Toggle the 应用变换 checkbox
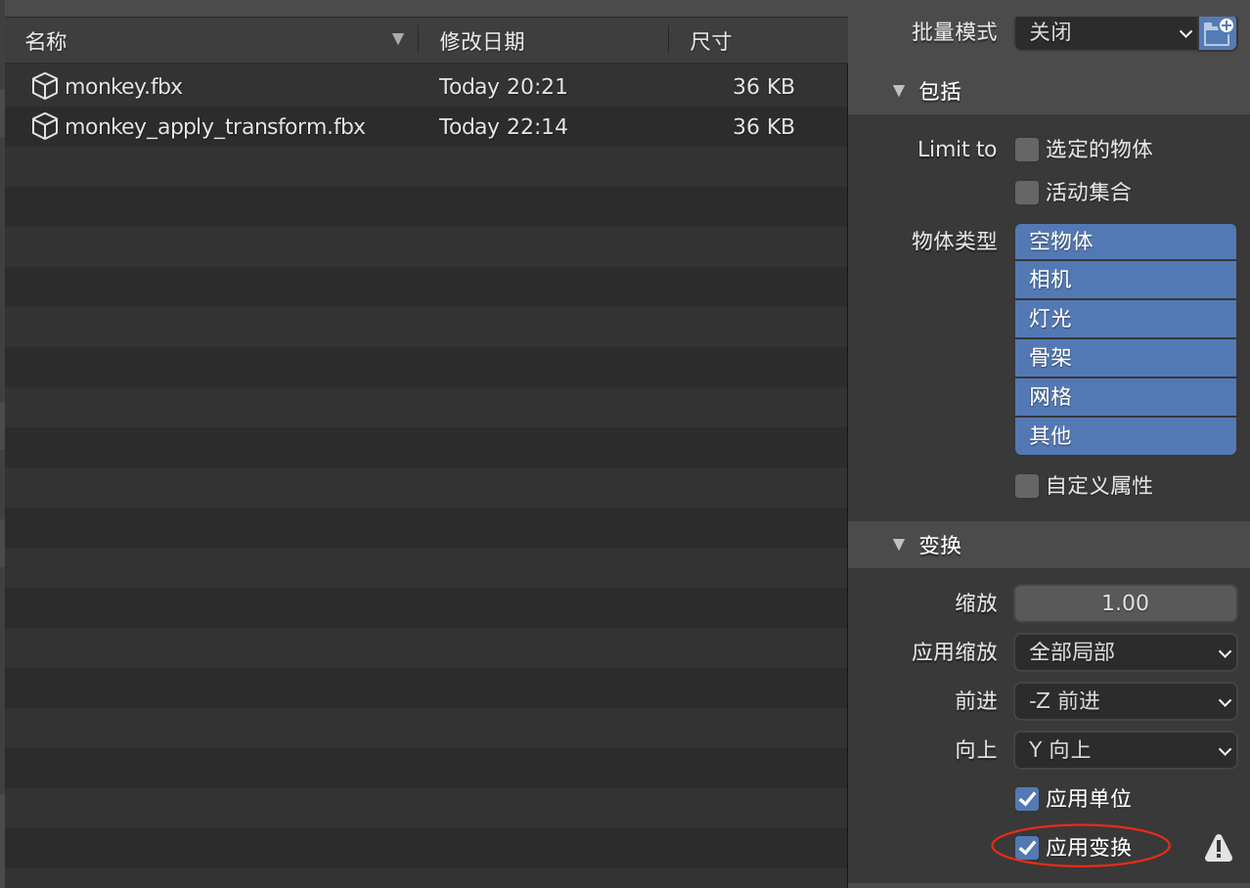 (1027, 848)
